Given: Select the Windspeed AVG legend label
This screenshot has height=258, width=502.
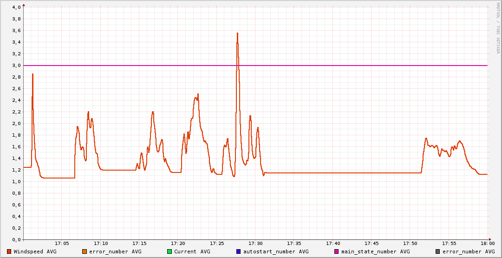Looking at the screenshot, I should [x=35, y=251].
